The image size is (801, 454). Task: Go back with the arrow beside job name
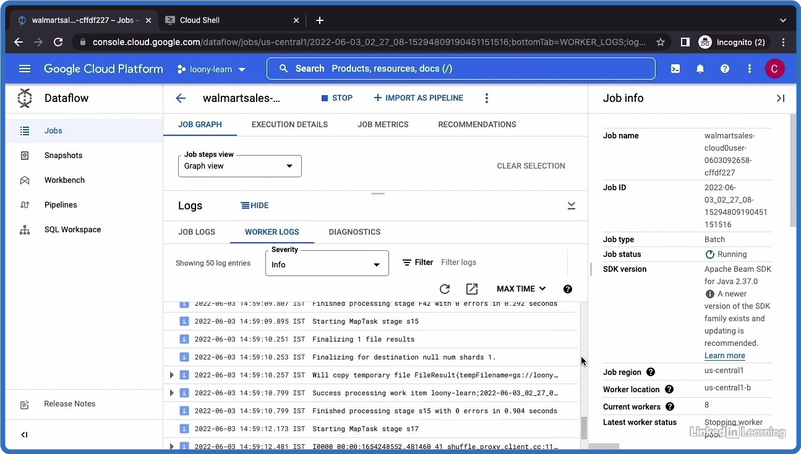point(181,98)
